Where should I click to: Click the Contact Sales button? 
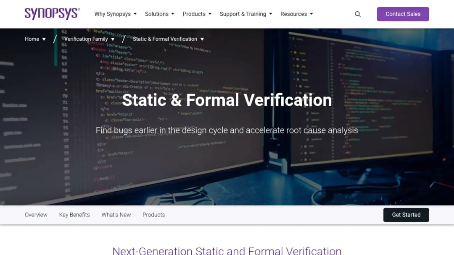(x=403, y=14)
